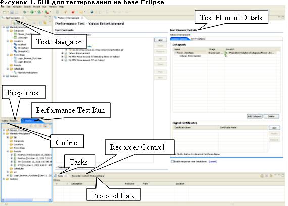
Task: Click the Usage column header in Datapools
Action: click(216, 49)
